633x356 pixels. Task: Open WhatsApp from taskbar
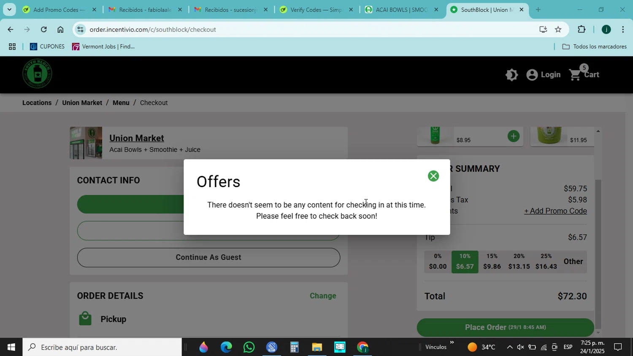(249, 347)
